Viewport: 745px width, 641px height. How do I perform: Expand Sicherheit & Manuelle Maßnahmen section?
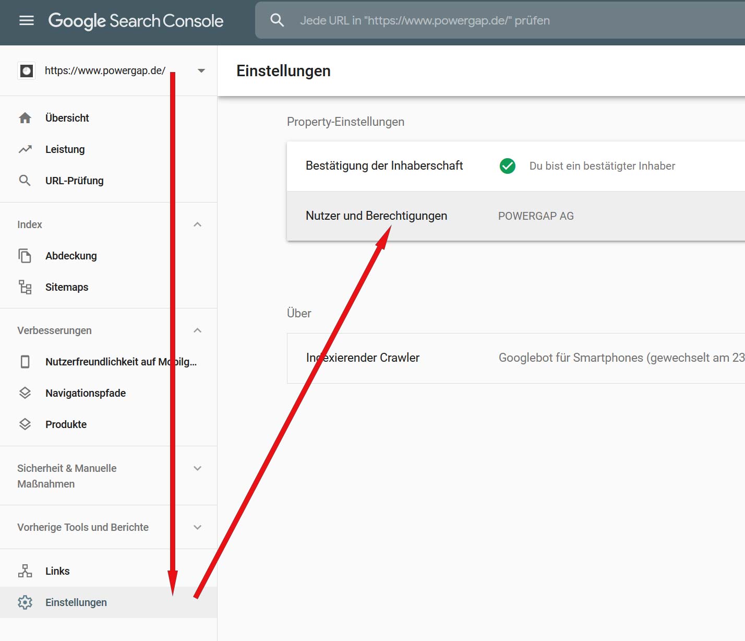198,468
